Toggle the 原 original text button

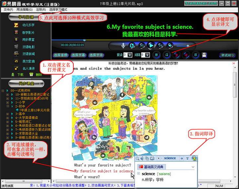point(156,55)
